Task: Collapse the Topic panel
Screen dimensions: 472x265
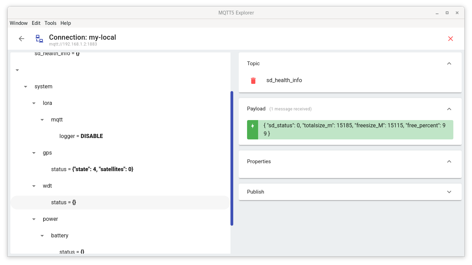Action: pos(449,63)
